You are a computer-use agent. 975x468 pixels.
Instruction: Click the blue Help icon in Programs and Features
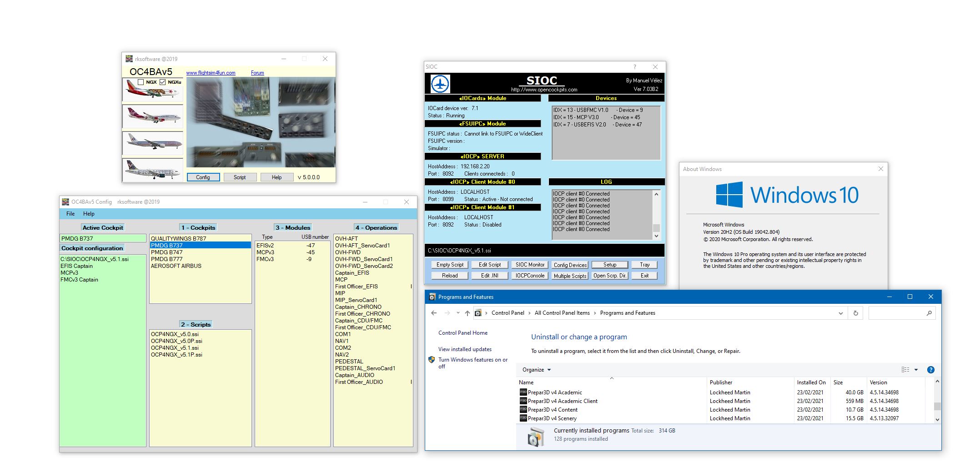point(931,369)
